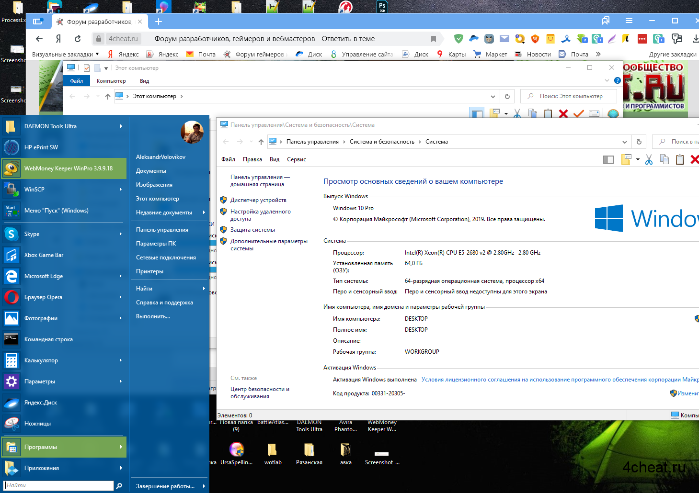Open the browser hamburger menu
Image resolution: width=699 pixels, height=493 pixels.
(629, 21)
